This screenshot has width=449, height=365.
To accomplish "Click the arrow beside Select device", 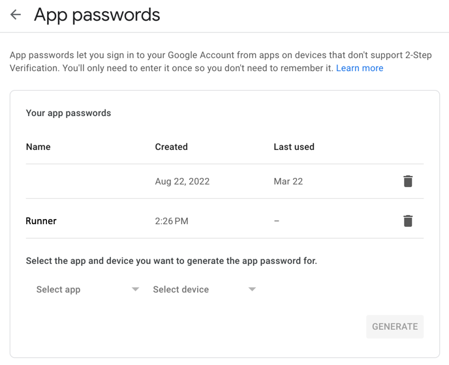I will [x=252, y=289].
